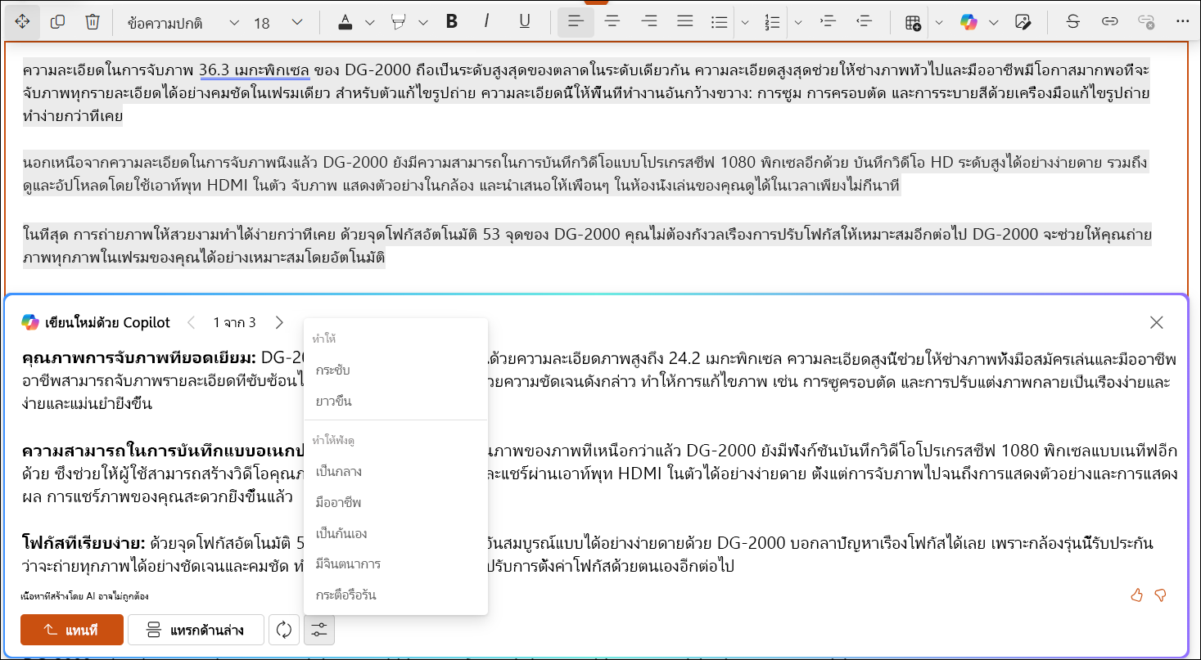The width and height of the screenshot is (1201, 660).
Task: Expand Copilot toolbar options arrow
Action: (x=994, y=23)
